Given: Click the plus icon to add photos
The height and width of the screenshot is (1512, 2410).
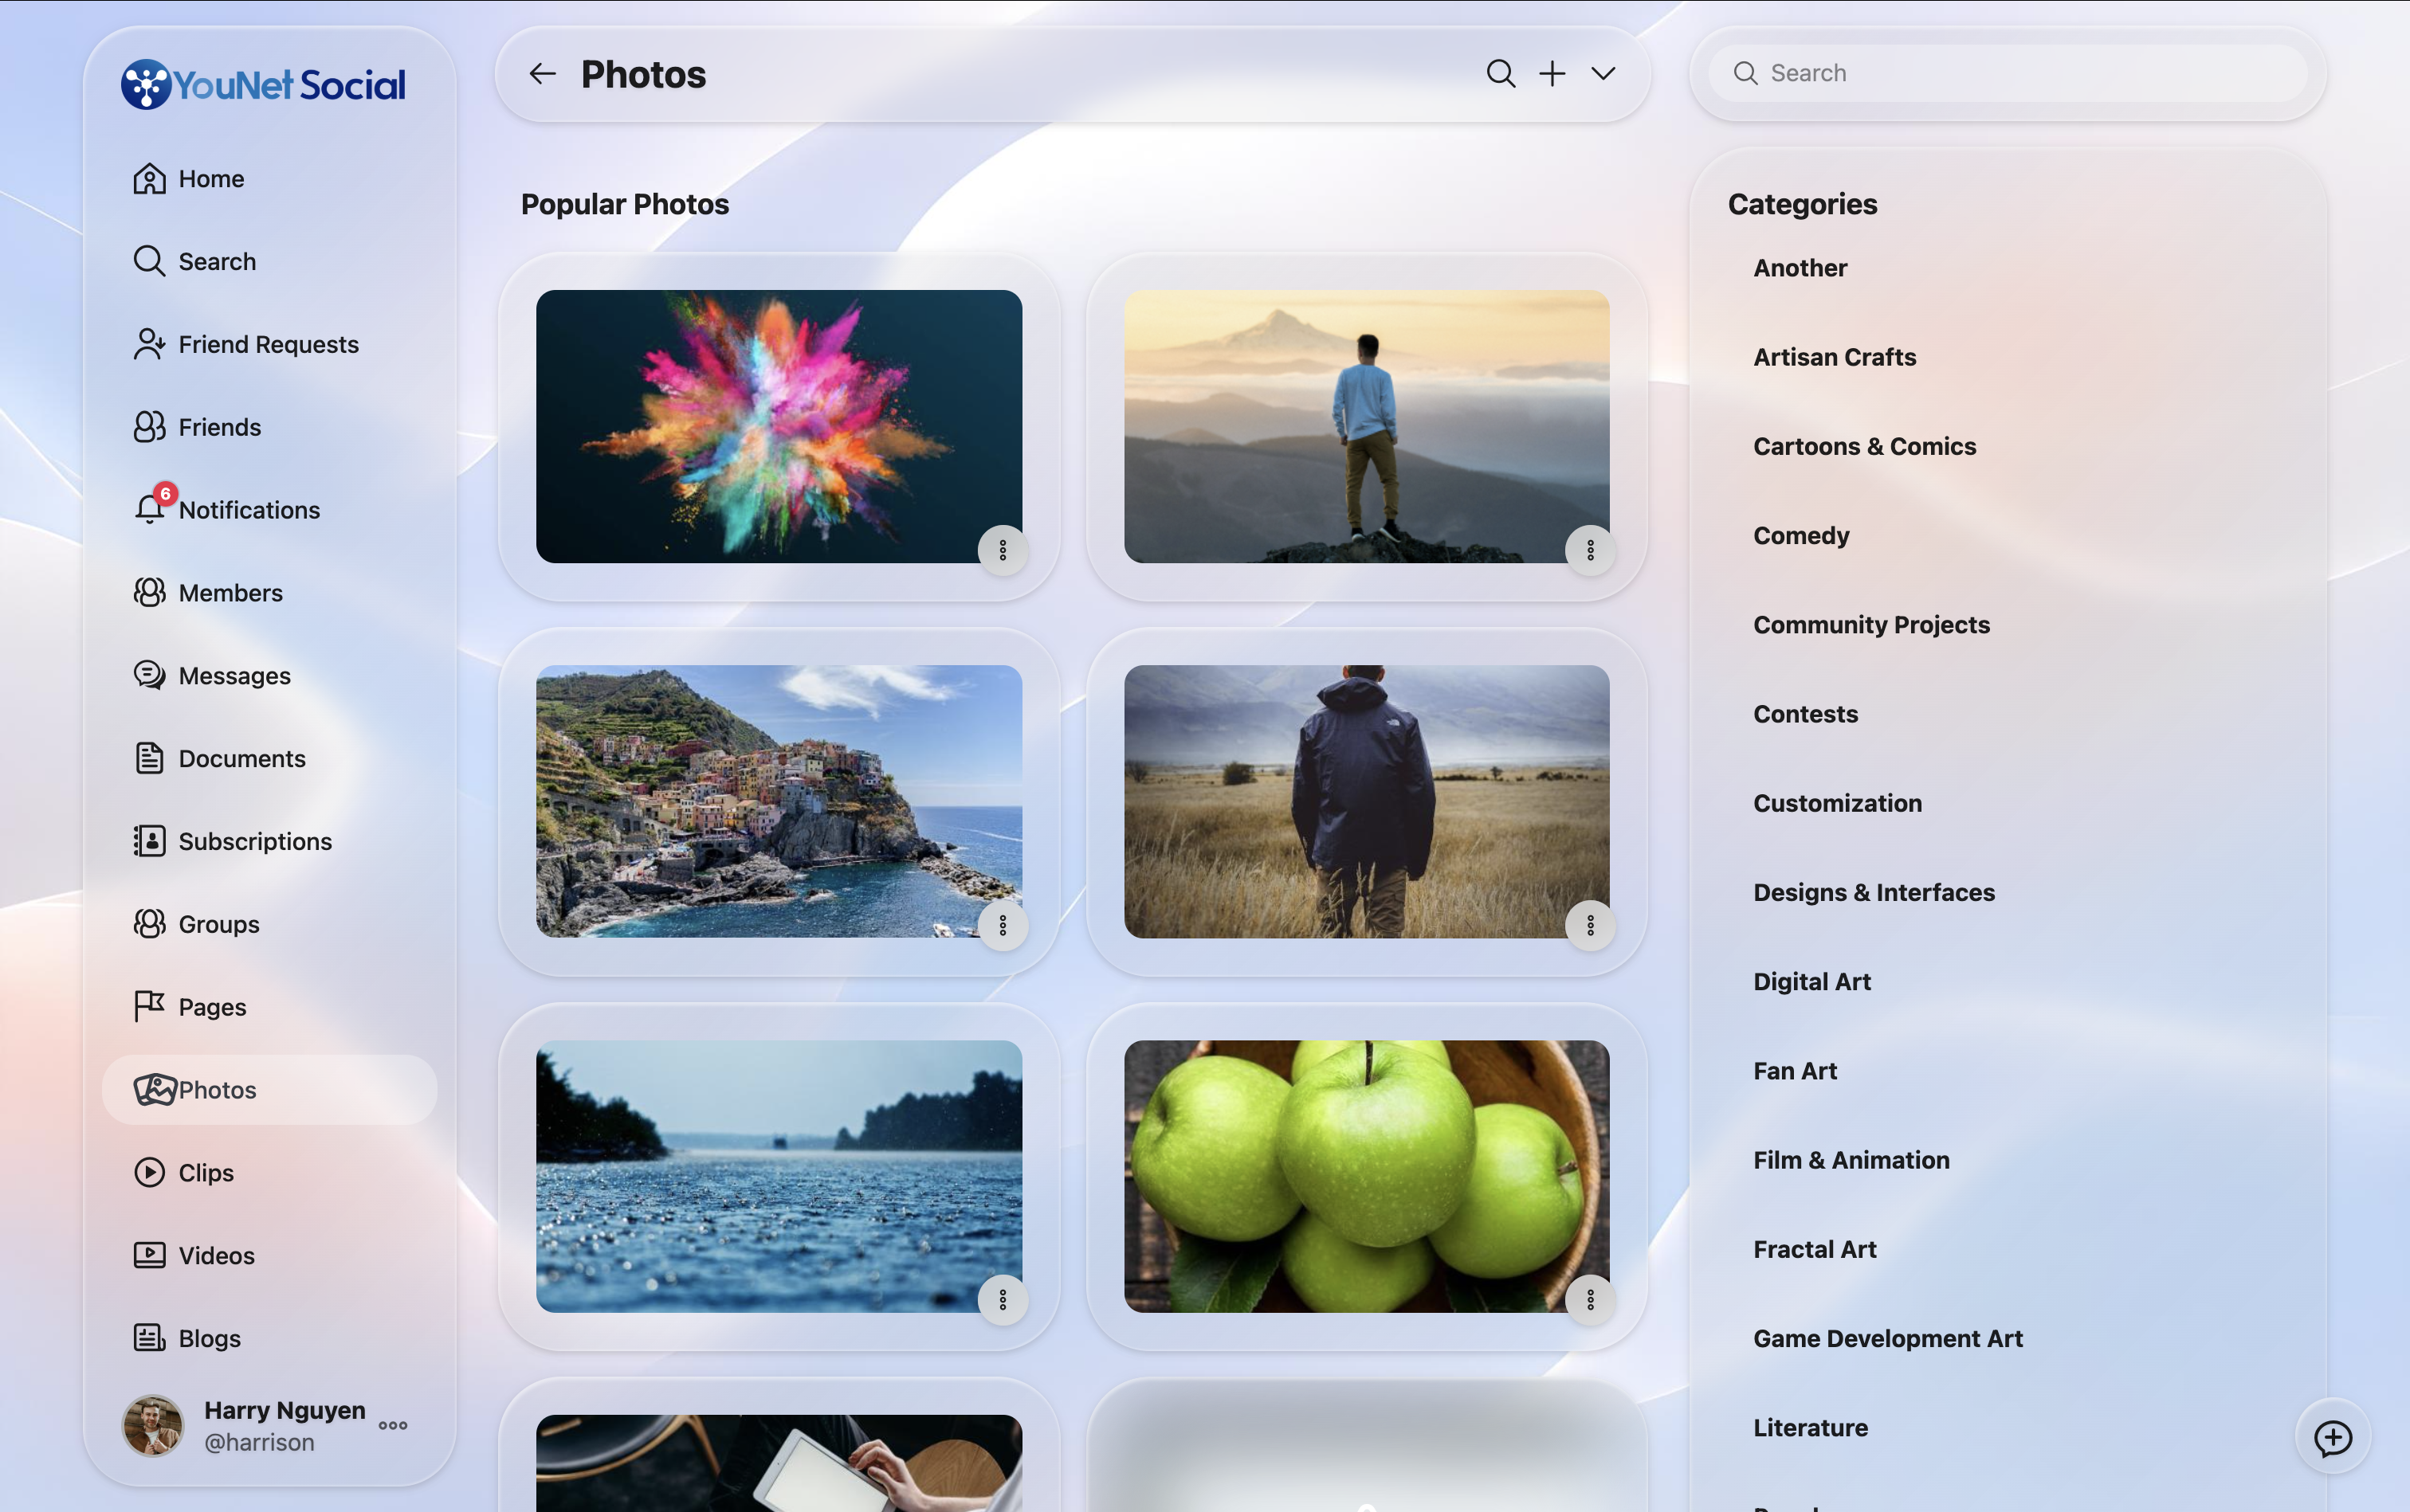Looking at the screenshot, I should pyautogui.click(x=1552, y=74).
